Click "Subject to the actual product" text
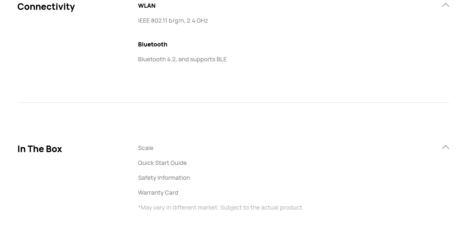Screen dimensions: 475x231 coord(262,207)
